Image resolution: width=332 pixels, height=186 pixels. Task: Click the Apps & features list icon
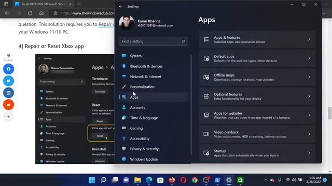[206, 39]
